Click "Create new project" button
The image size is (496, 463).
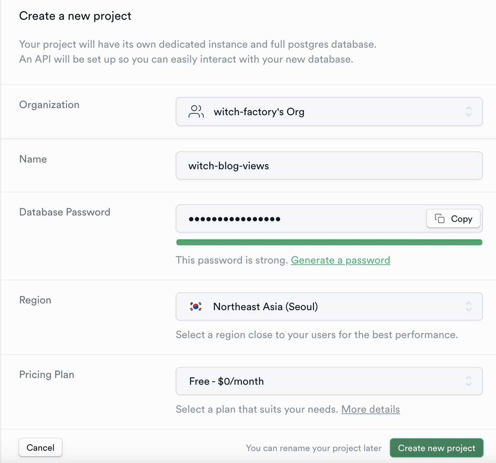pos(436,448)
